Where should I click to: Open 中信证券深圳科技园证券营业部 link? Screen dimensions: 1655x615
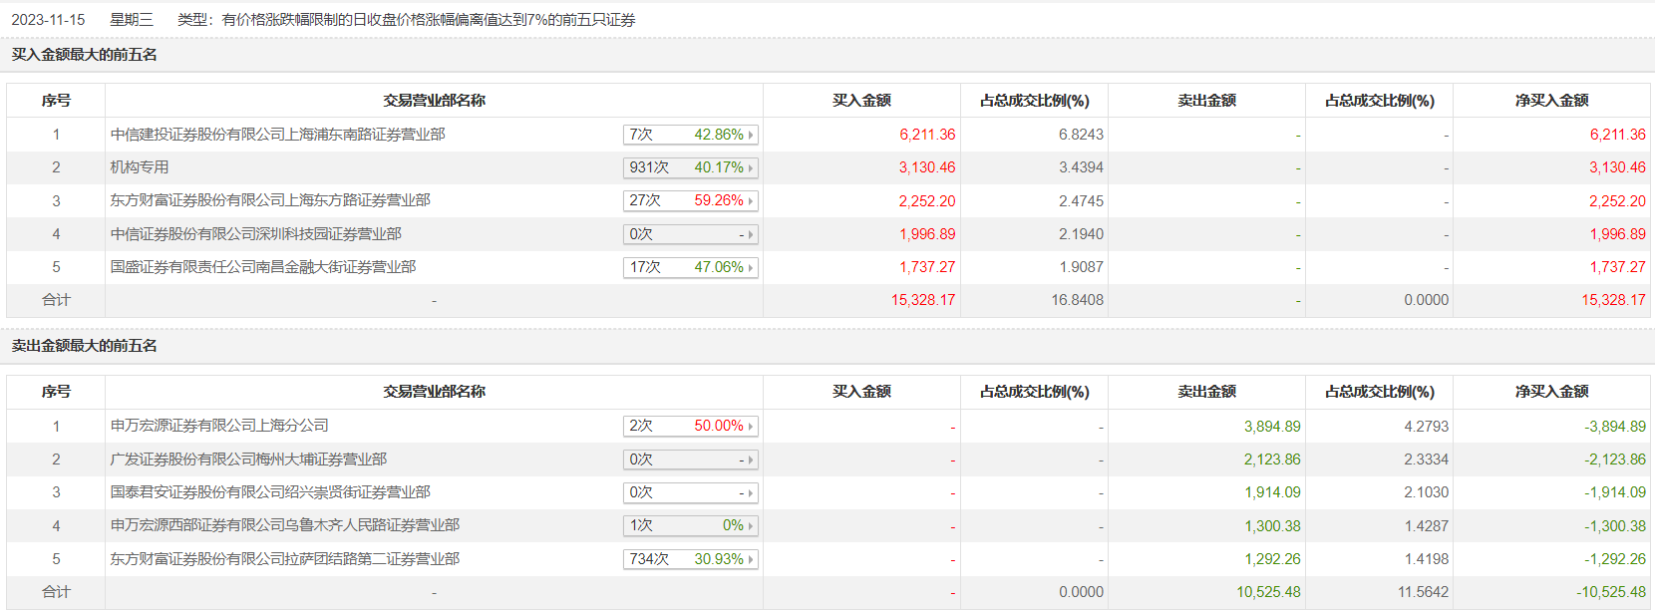coord(255,234)
